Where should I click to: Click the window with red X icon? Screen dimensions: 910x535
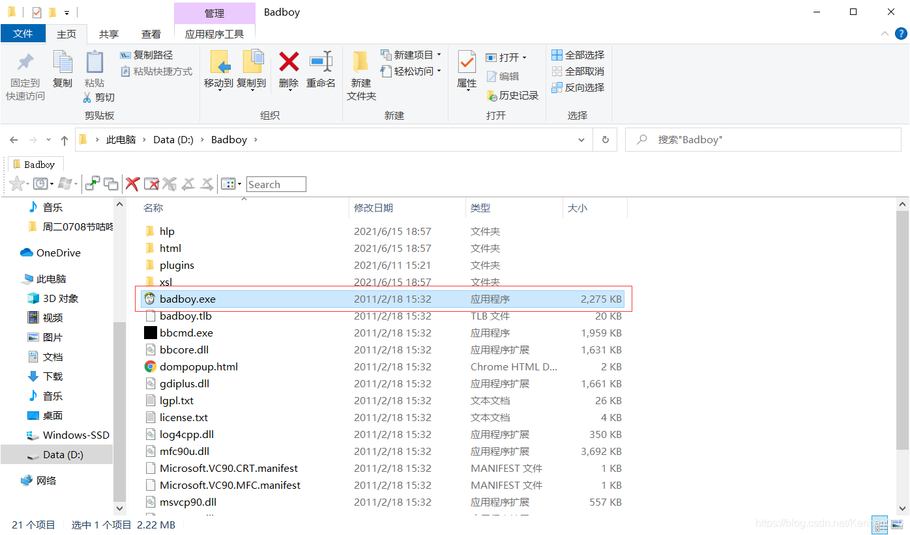(x=152, y=184)
